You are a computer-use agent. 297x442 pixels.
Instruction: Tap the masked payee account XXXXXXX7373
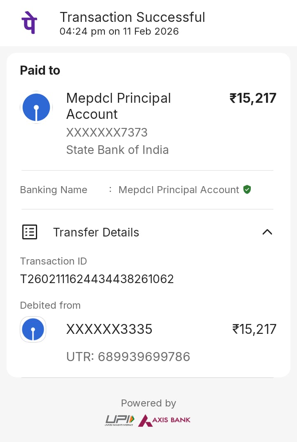(107, 132)
